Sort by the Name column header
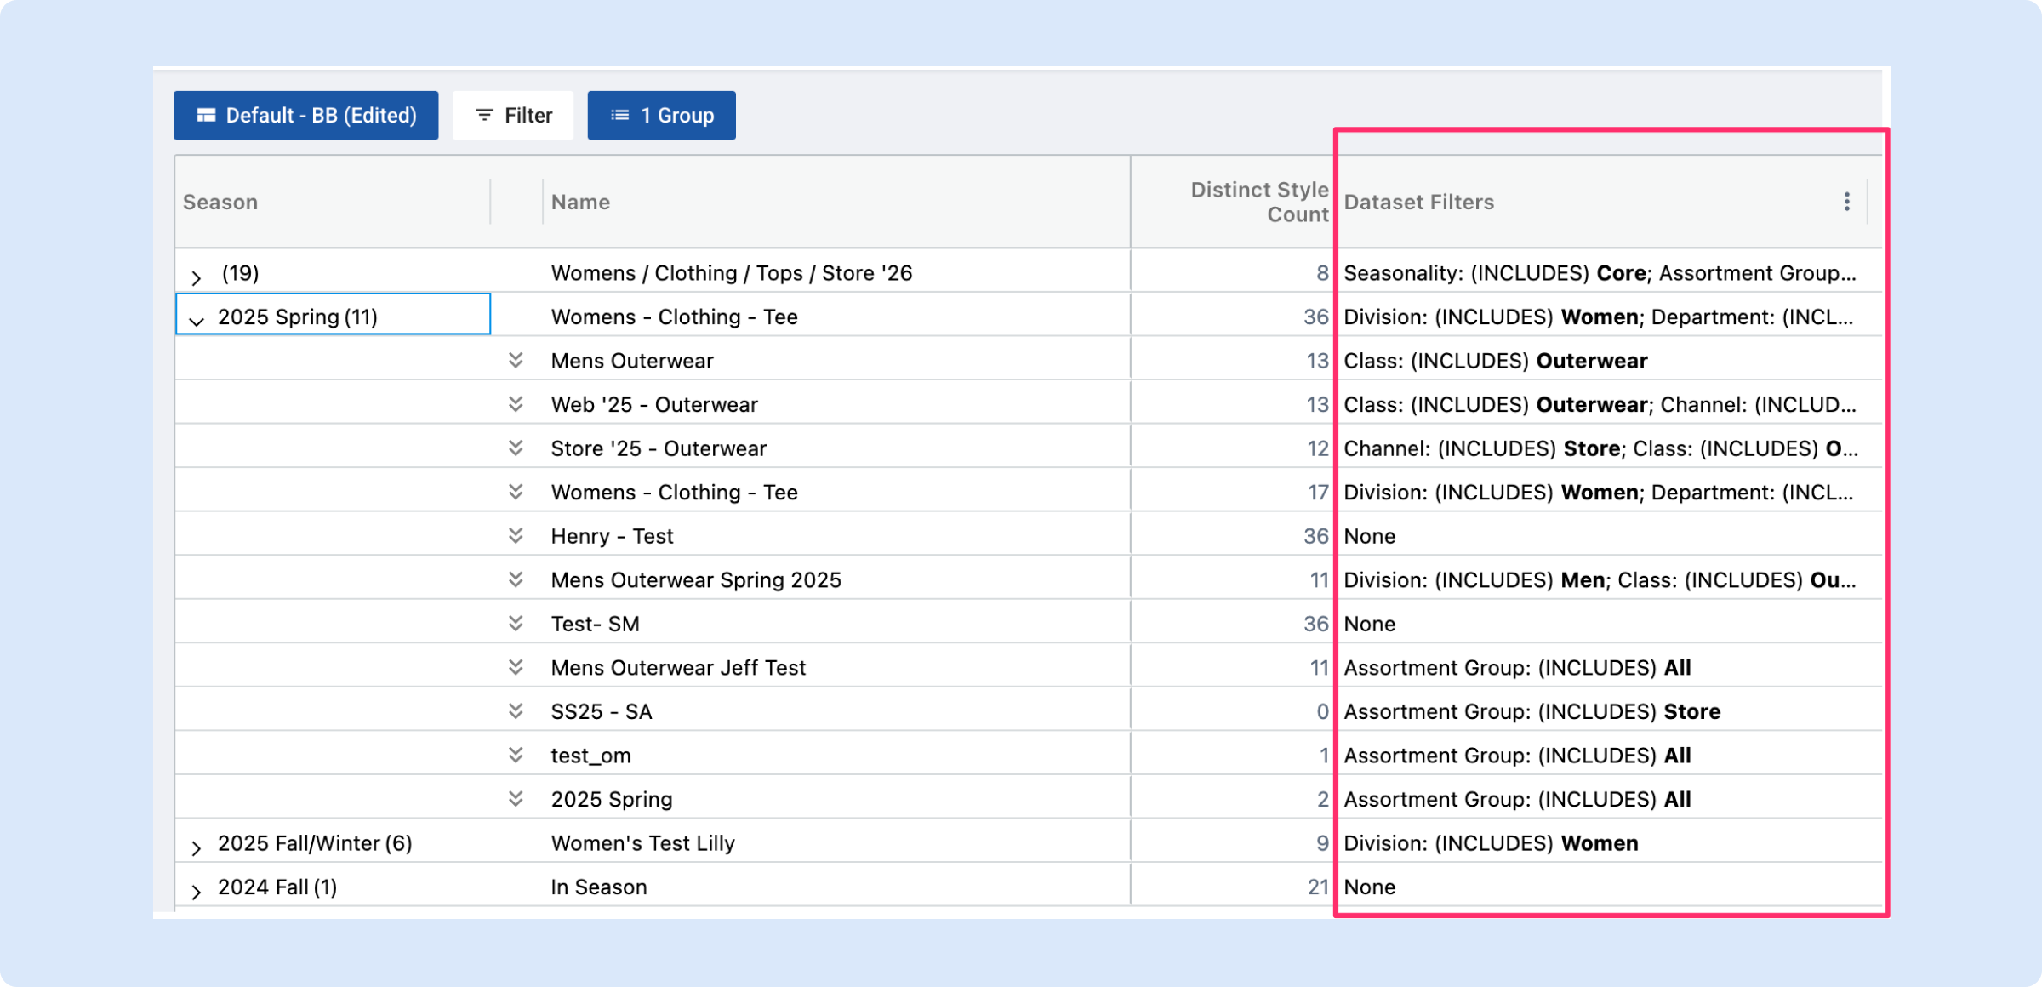 point(580,203)
